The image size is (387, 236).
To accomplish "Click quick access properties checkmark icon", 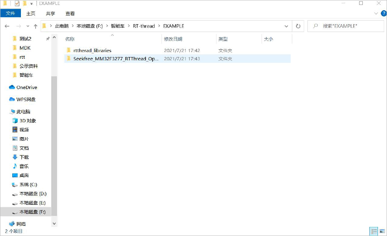I will (x=17, y=3).
